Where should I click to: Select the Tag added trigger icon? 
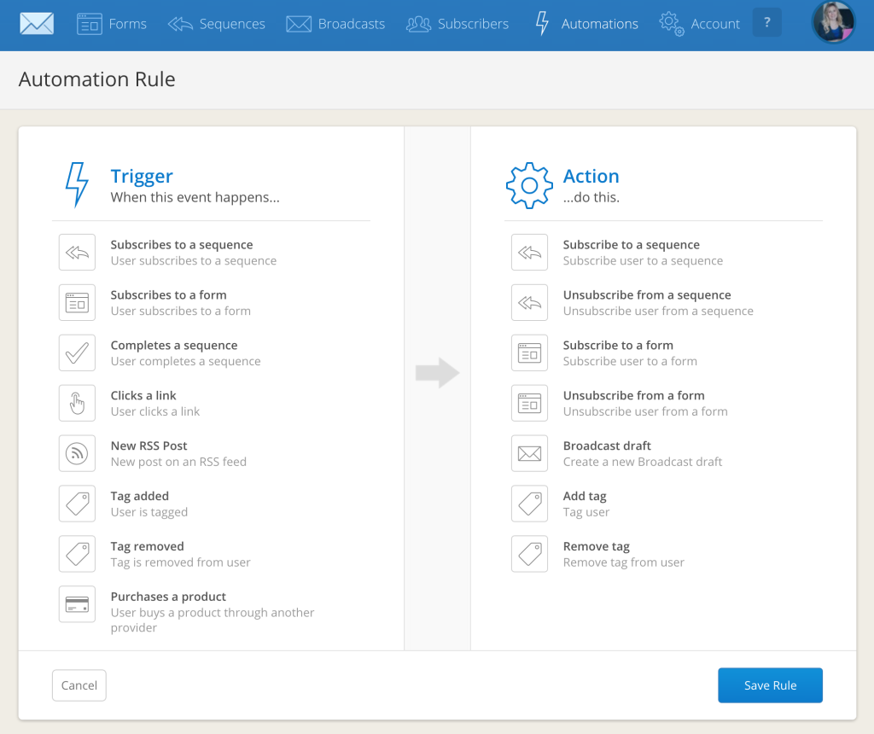(x=77, y=504)
